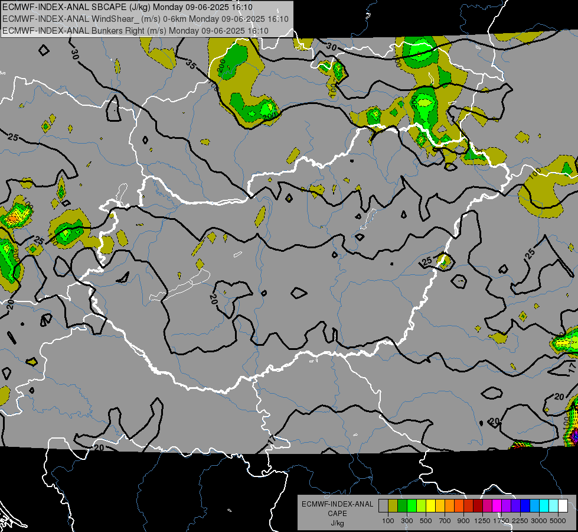This screenshot has height=532, width=578.
Task: Click the legend title ECMWF-INDEX-ANAL
Action: tap(338, 504)
